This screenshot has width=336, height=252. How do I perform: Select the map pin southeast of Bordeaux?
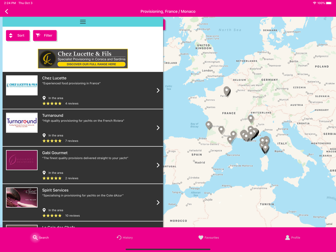(221, 130)
